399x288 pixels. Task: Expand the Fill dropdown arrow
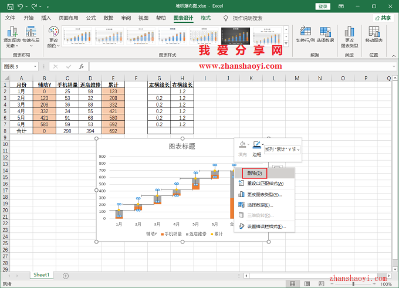tap(248, 144)
